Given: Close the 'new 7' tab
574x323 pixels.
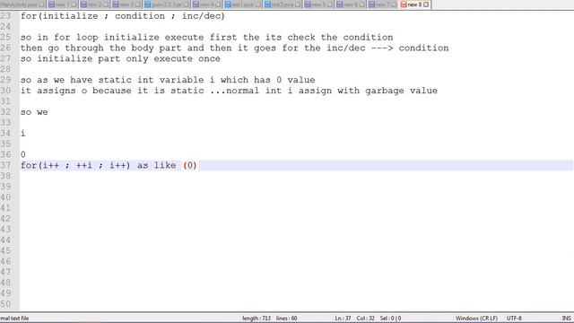Looking at the screenshot, I should [394, 4].
